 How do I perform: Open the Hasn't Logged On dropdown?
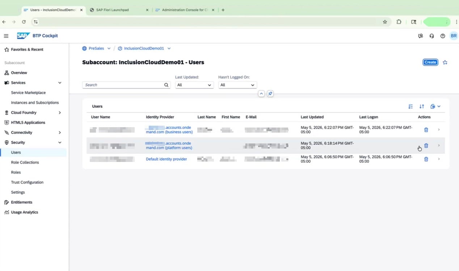pyautogui.click(x=237, y=85)
